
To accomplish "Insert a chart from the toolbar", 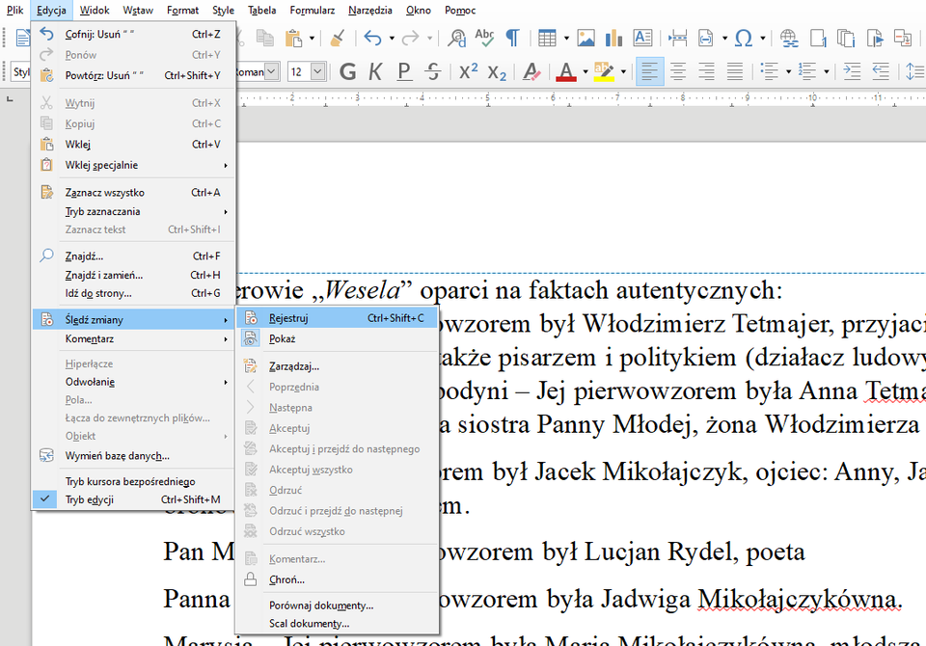I will 614,40.
